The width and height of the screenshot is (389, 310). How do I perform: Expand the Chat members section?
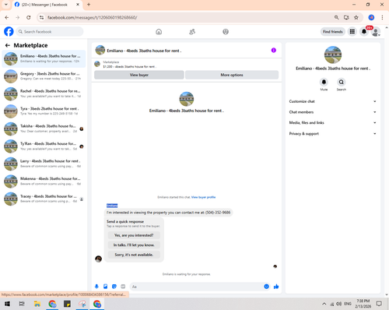333,112
